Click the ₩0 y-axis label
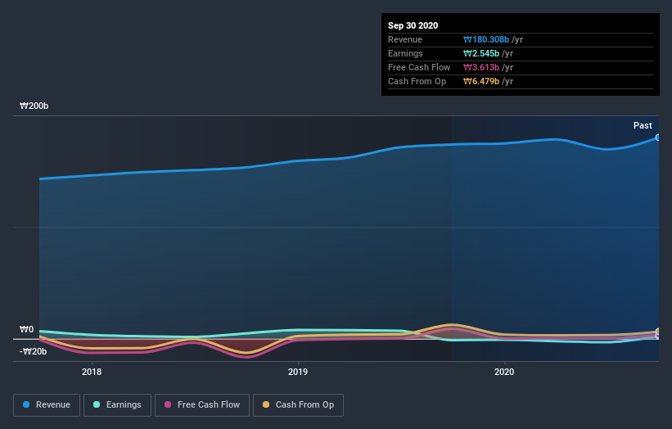The height and width of the screenshot is (429, 672). tap(26, 330)
